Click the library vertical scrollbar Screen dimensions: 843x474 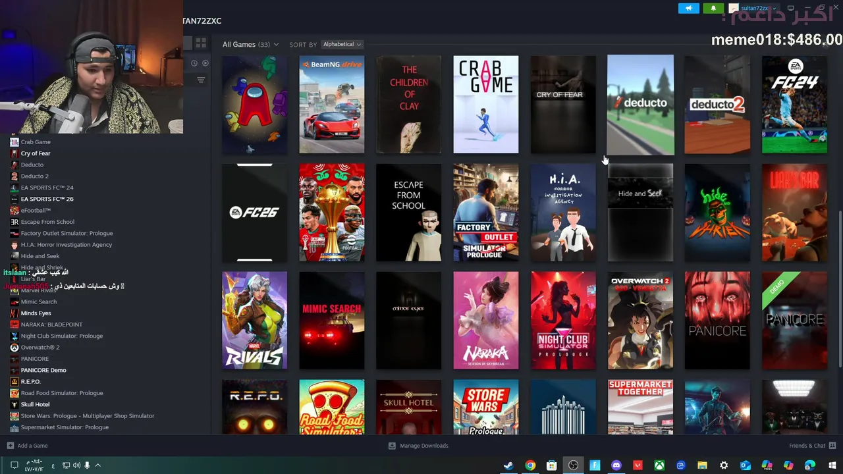click(840, 288)
